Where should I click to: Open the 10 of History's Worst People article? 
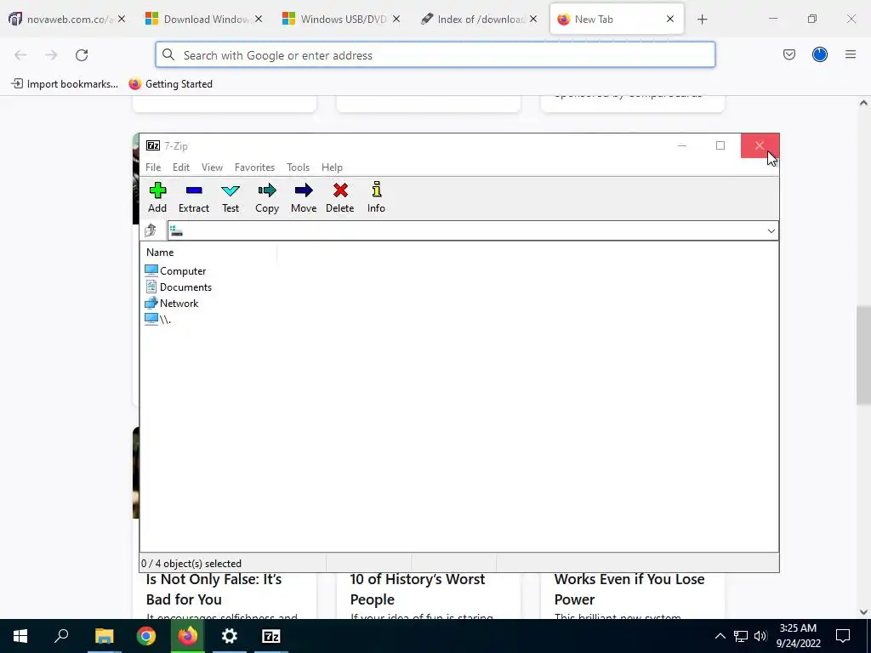(x=417, y=589)
